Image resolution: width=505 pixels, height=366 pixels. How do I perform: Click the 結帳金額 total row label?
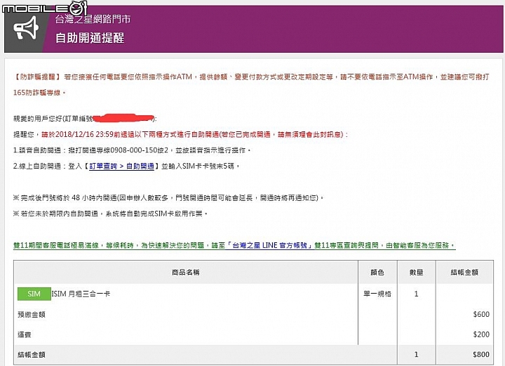point(32,355)
